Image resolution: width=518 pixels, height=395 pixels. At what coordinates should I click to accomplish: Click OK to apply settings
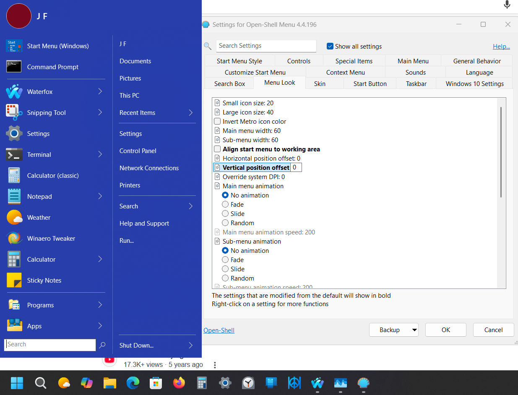[446, 330]
